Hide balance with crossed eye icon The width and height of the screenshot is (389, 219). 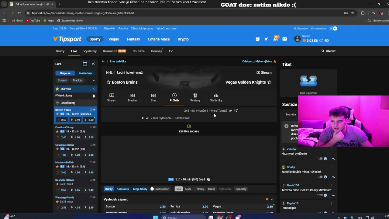[327, 40]
